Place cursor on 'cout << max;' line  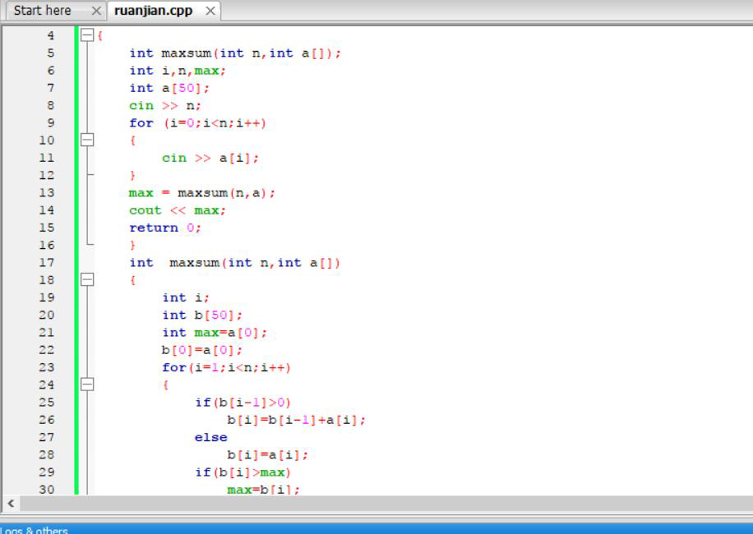[x=177, y=210]
